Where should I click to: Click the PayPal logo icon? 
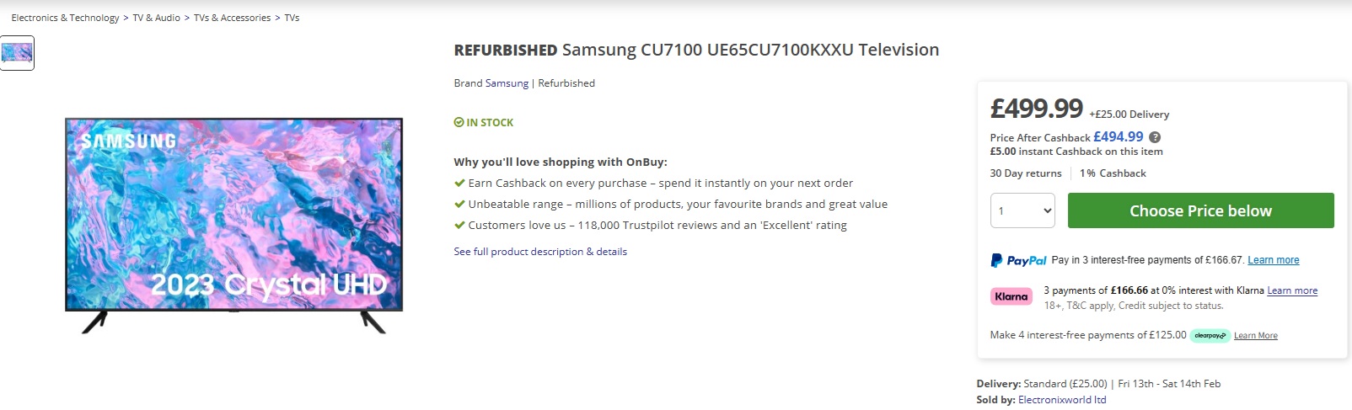tap(1018, 261)
